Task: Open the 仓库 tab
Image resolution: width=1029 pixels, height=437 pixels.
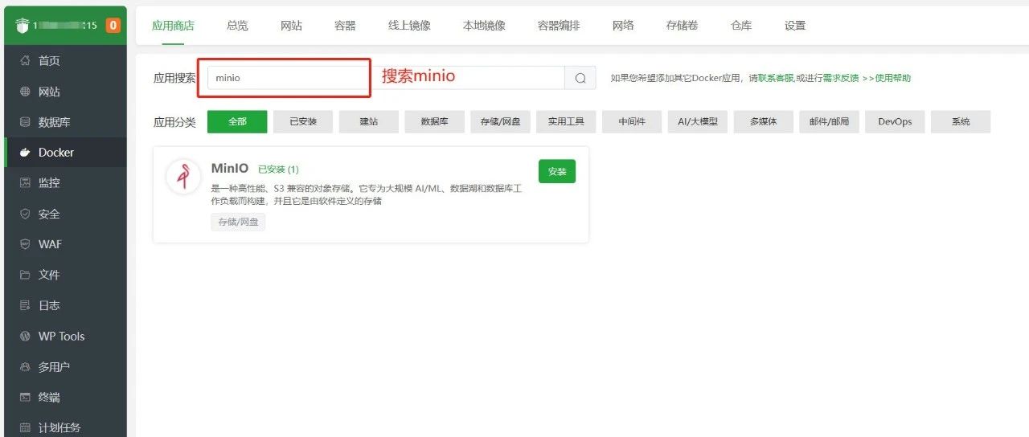Action: 741,25
